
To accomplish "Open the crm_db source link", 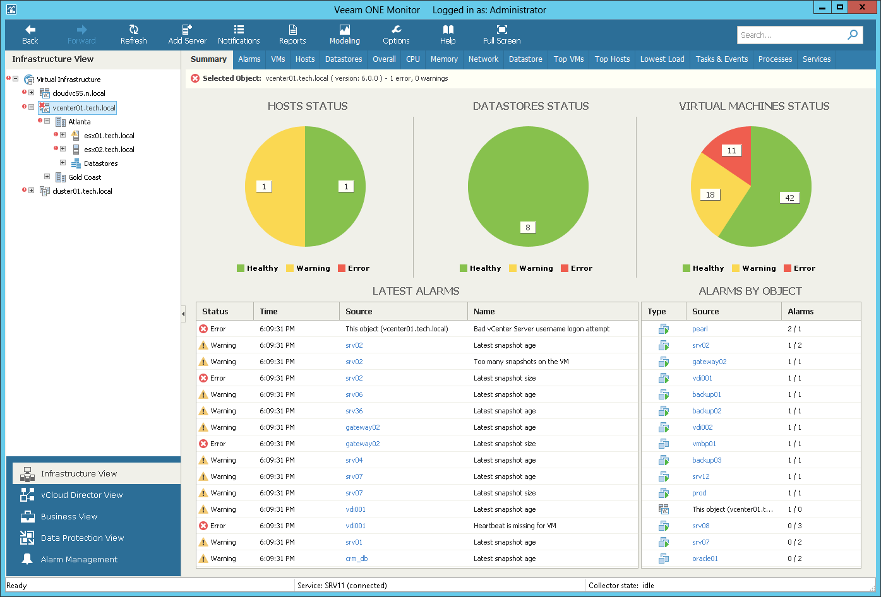I will 357,559.
